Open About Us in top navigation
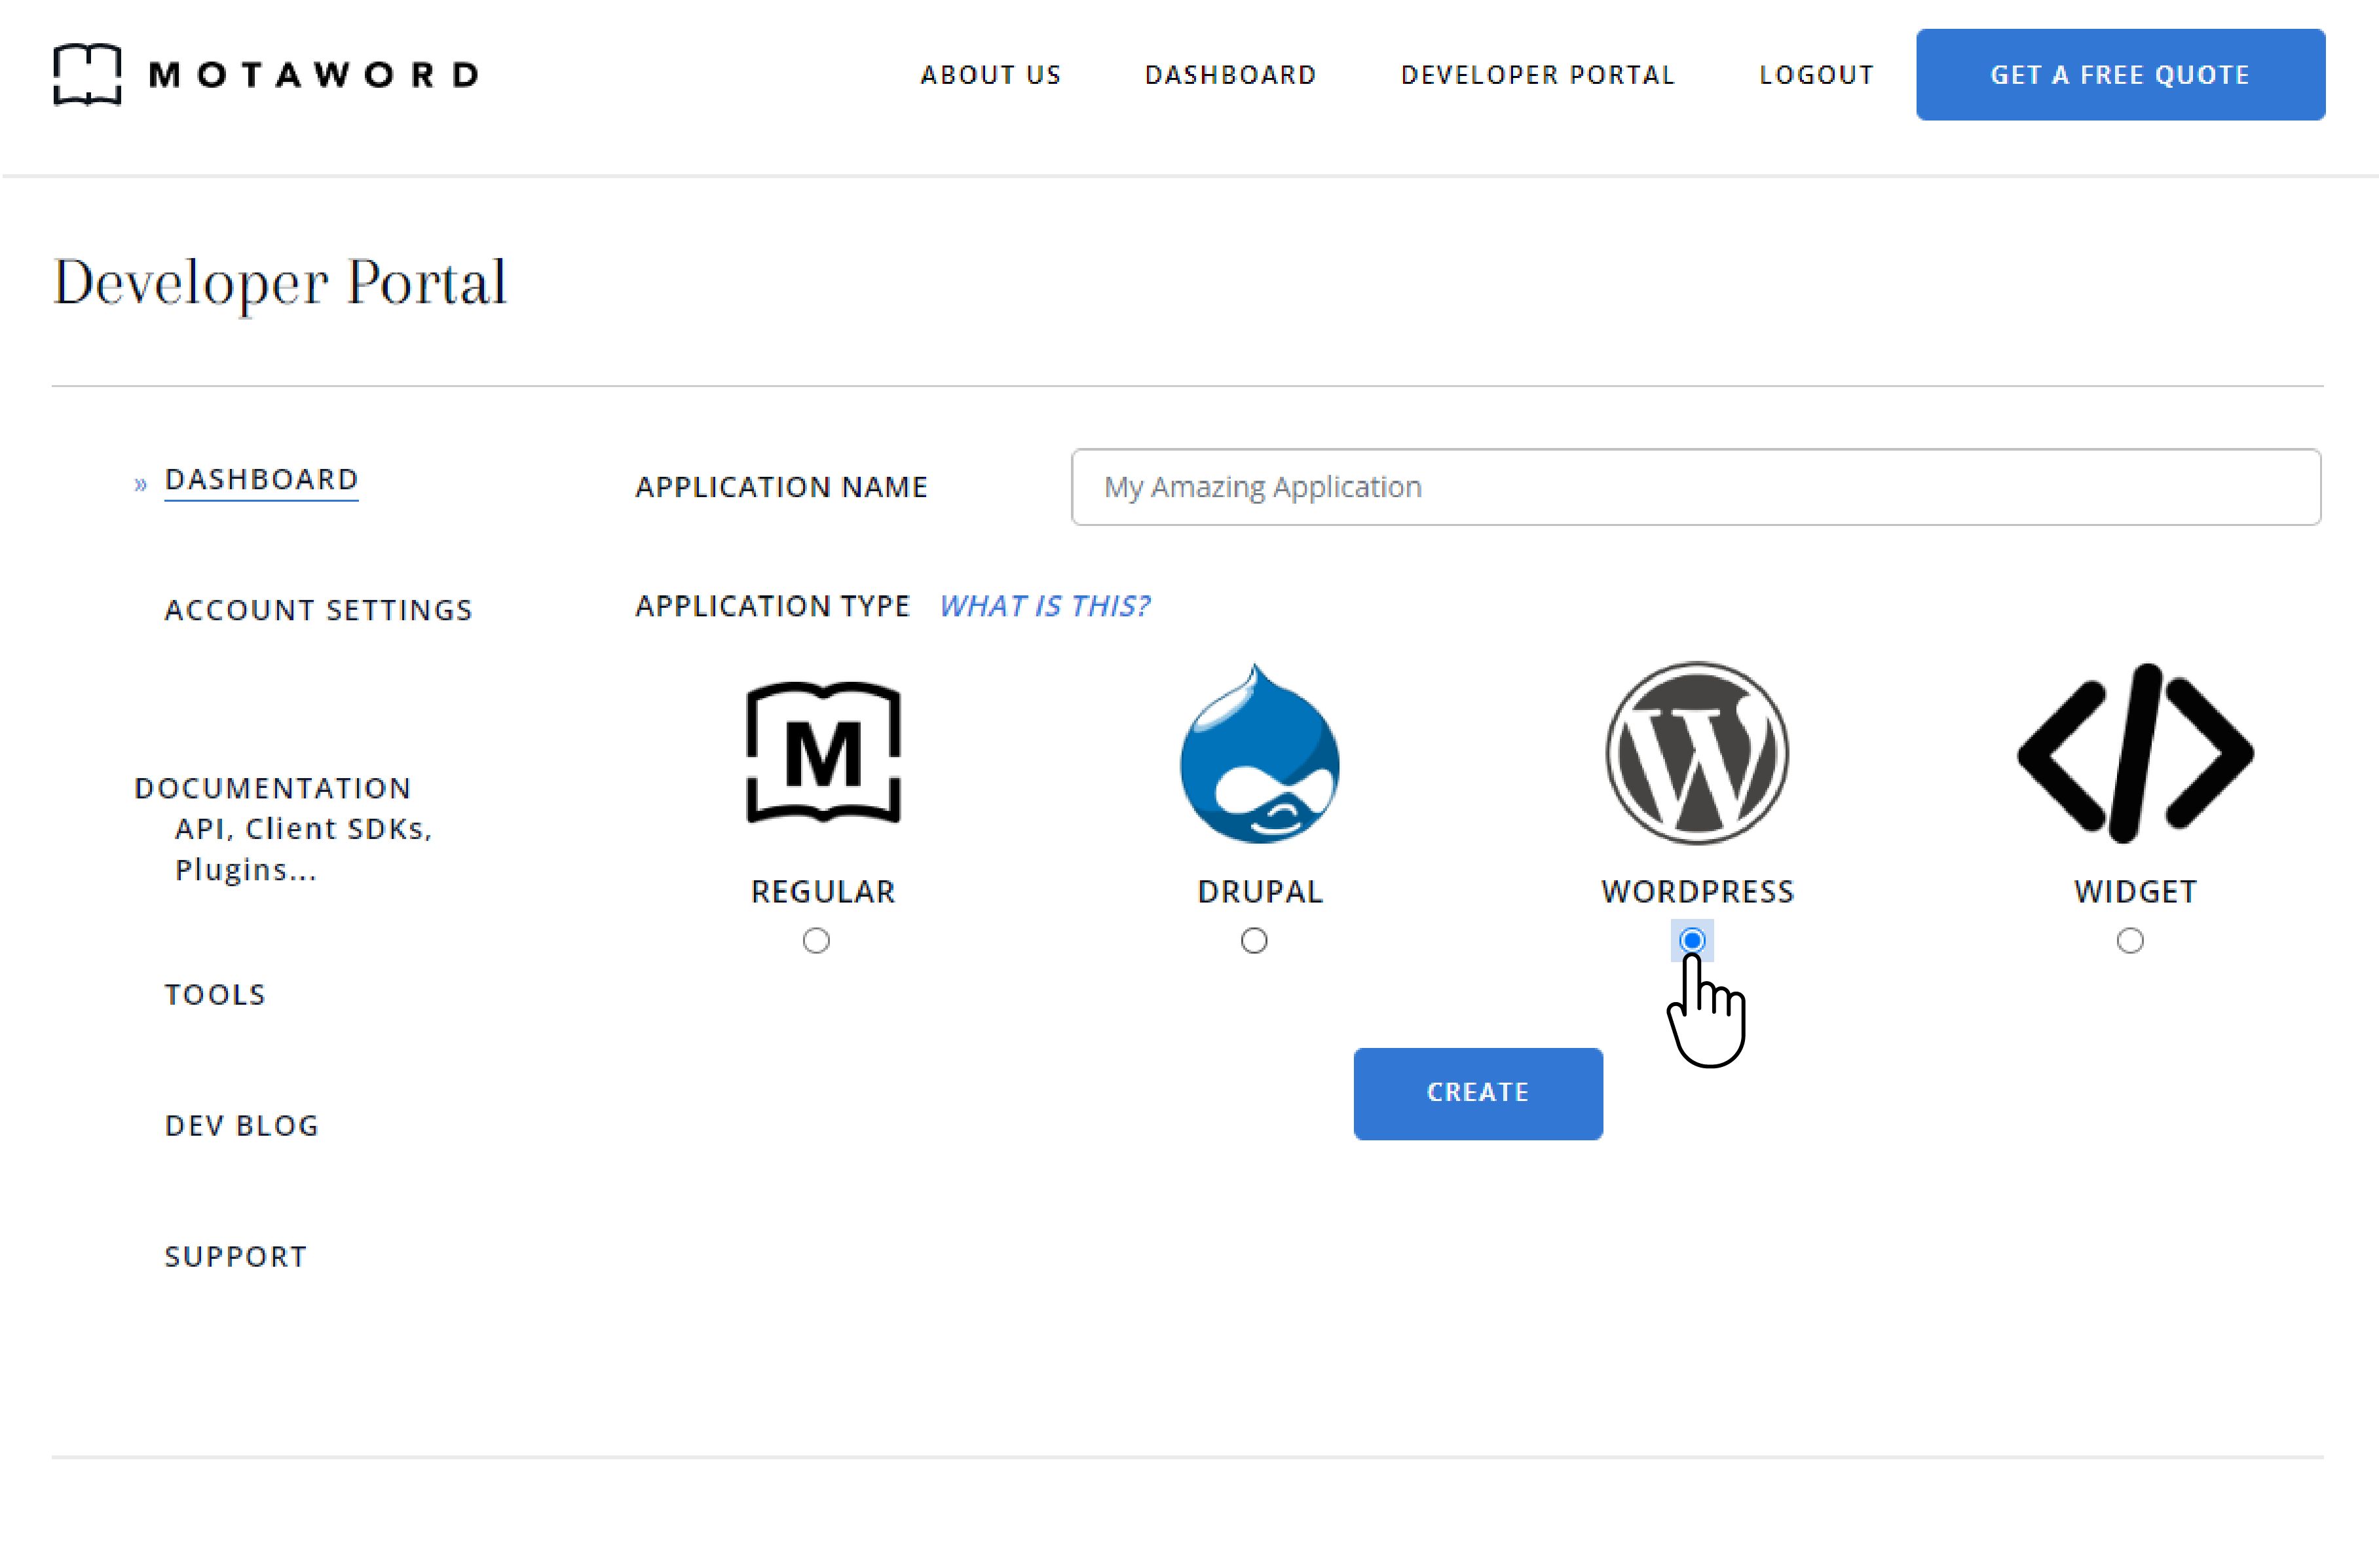Screen dimensions: 2379x1568 [x=990, y=75]
